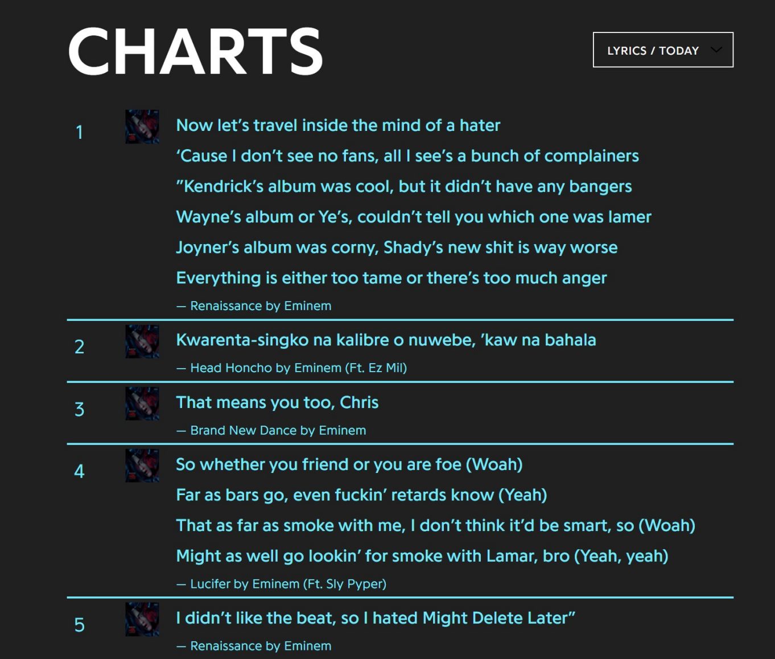Click the lyric 'Now let's travel inside the mind of a hater'
Screen dimensions: 775x659
pos(338,125)
